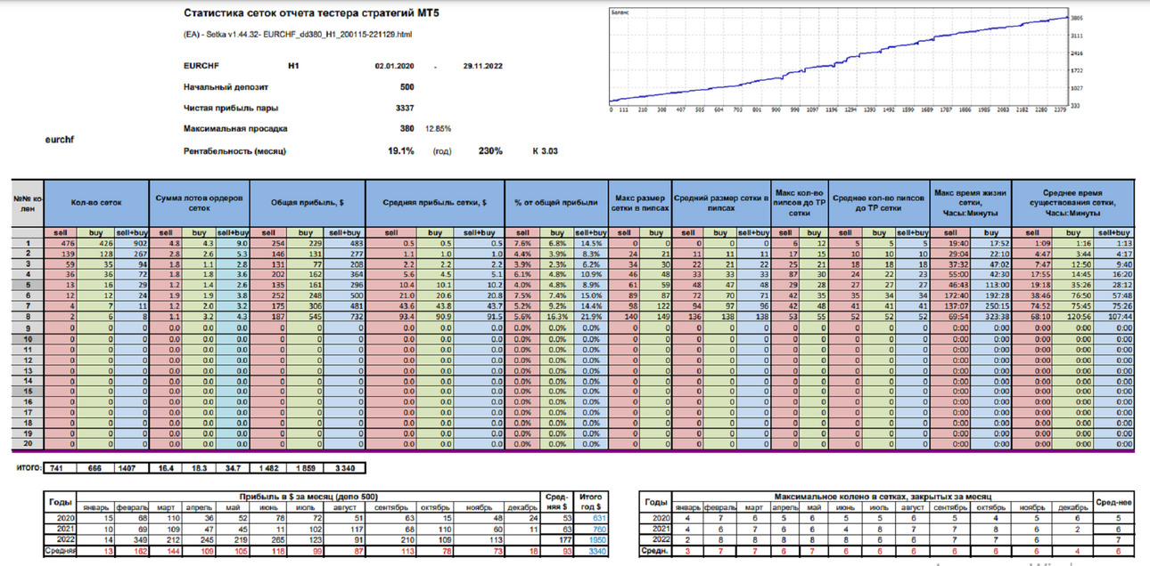Image resolution: width=1150 pixels, height=566 pixels.
Task: Click row number '20' in the main table
Action: click(28, 445)
